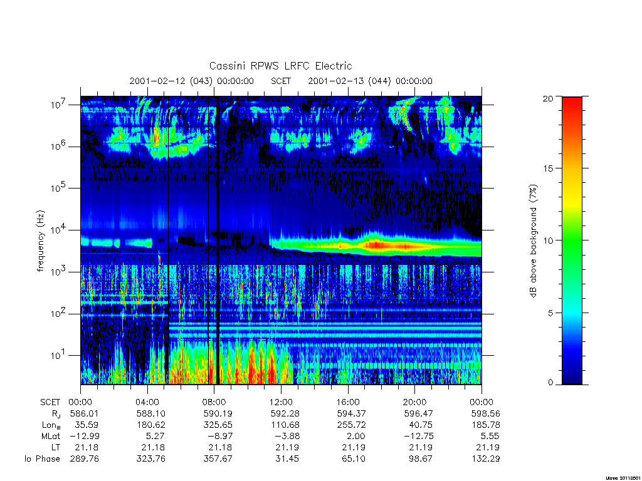Click the color bar gradient
This screenshot has height=481, width=642.
572,240
